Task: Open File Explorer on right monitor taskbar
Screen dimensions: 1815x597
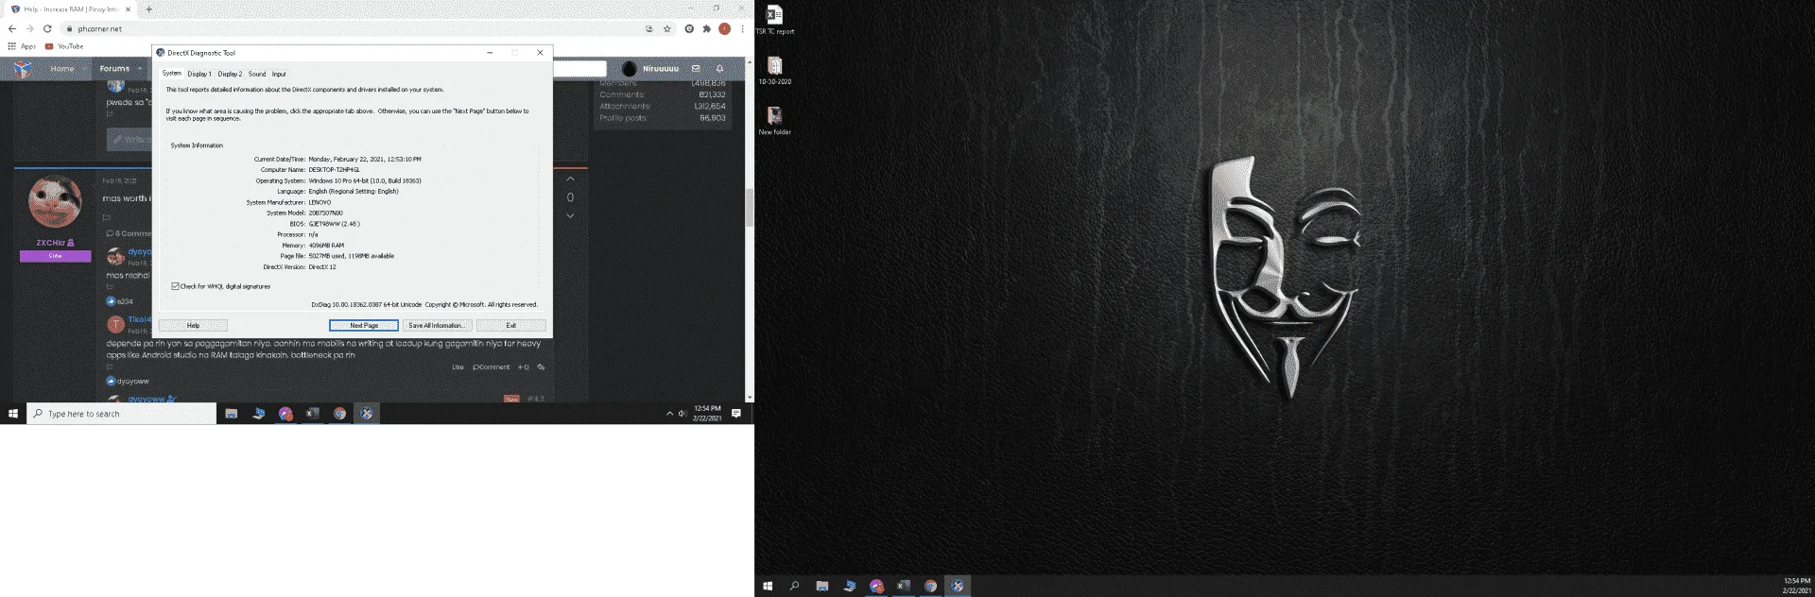Action: [x=822, y=586]
